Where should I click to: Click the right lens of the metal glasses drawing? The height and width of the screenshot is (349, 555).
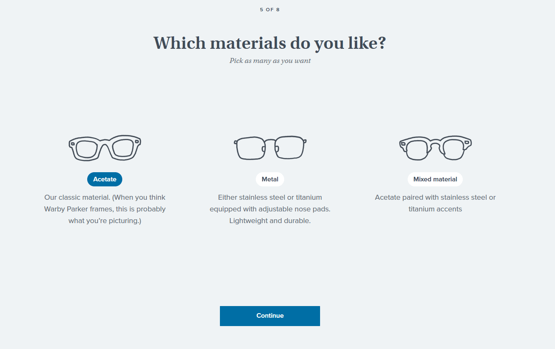(x=290, y=148)
